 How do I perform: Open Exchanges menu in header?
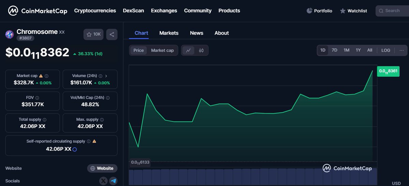click(164, 11)
